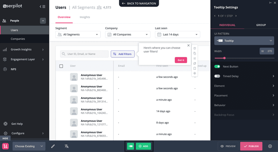Collapse the People section chevron
The height and width of the screenshot is (152, 278).
click(43, 21)
